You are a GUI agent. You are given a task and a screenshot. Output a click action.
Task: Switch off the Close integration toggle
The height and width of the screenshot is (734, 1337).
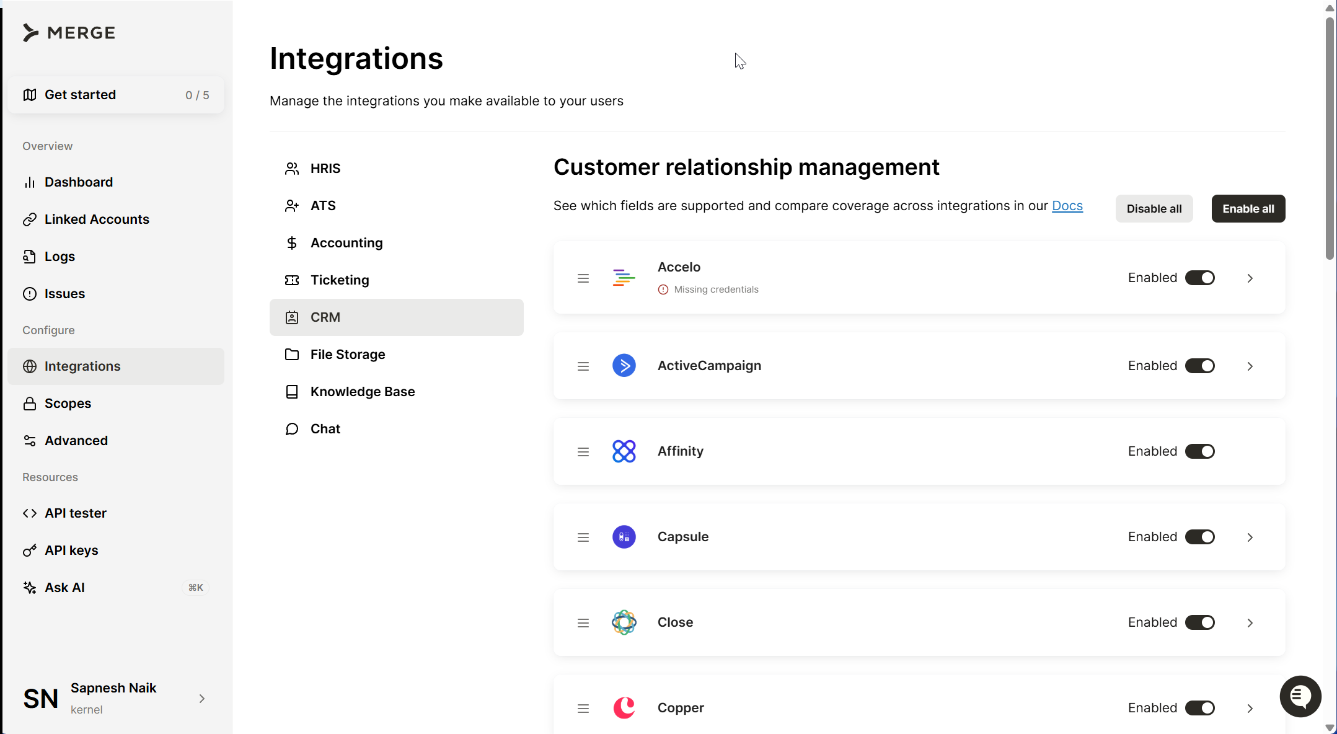click(x=1199, y=622)
